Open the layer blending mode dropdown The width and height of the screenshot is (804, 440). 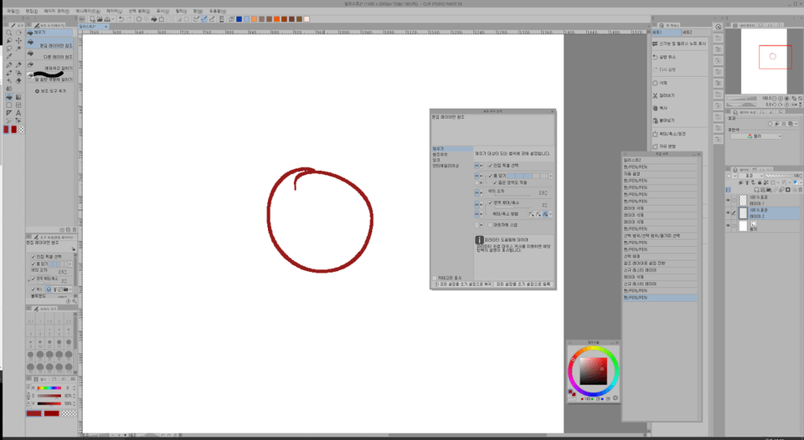[750, 176]
